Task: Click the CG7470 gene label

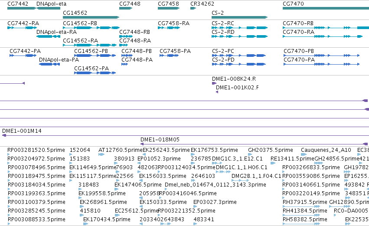Action: pyautogui.click(x=293, y=4)
